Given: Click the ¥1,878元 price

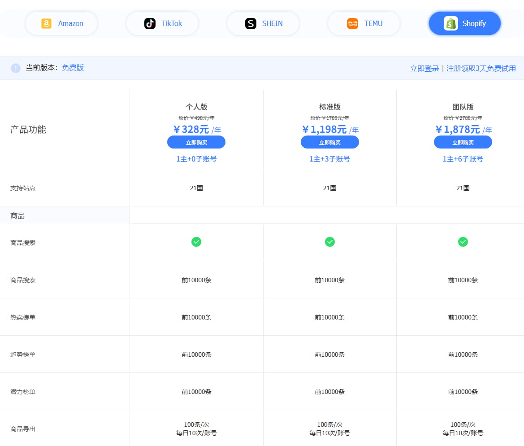Looking at the screenshot, I should [458, 130].
